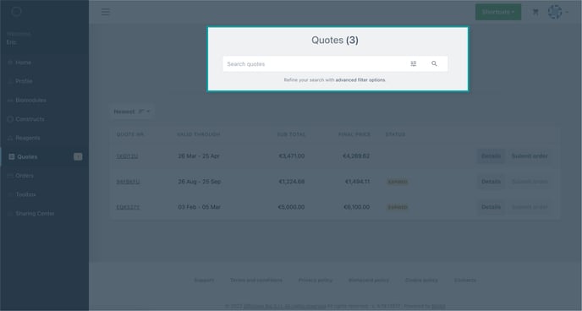Click the Quotes icon in the sidebar
The height and width of the screenshot is (311, 582).
pos(12,157)
